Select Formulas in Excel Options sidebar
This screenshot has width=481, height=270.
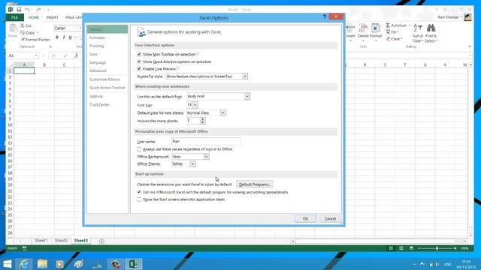[97, 37]
